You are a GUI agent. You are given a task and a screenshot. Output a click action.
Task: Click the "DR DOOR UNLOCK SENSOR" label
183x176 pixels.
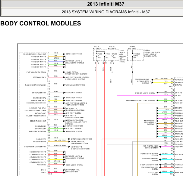[35, 147]
